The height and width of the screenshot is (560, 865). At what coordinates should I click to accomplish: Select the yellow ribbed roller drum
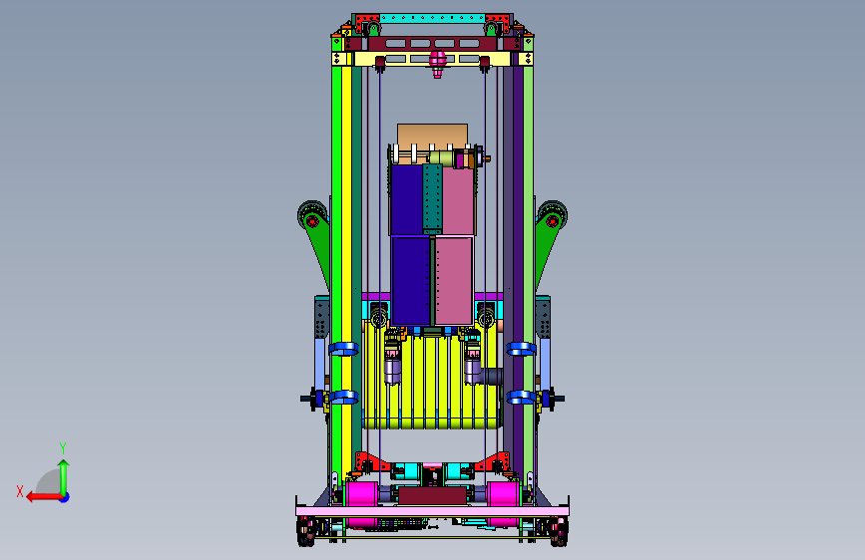(x=432, y=382)
